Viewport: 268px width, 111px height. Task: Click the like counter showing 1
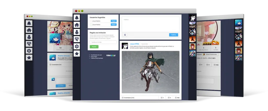coord(162,98)
